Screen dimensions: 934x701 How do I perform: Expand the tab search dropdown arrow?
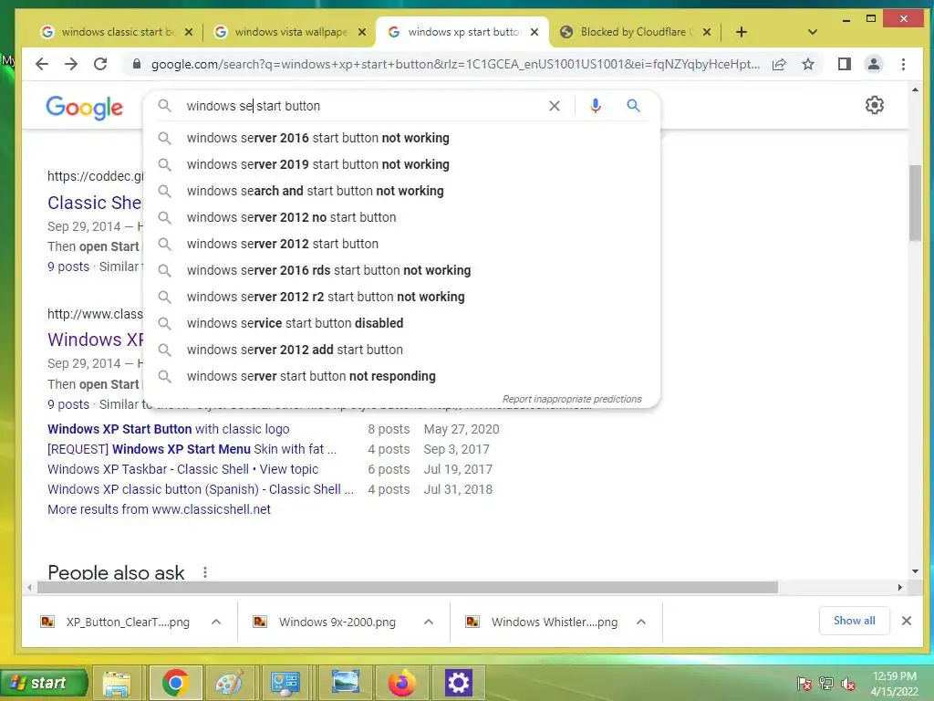(812, 32)
